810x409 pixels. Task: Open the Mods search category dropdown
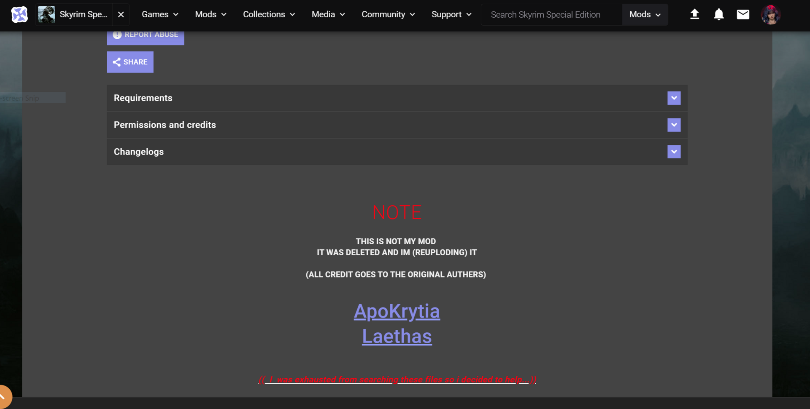645,15
